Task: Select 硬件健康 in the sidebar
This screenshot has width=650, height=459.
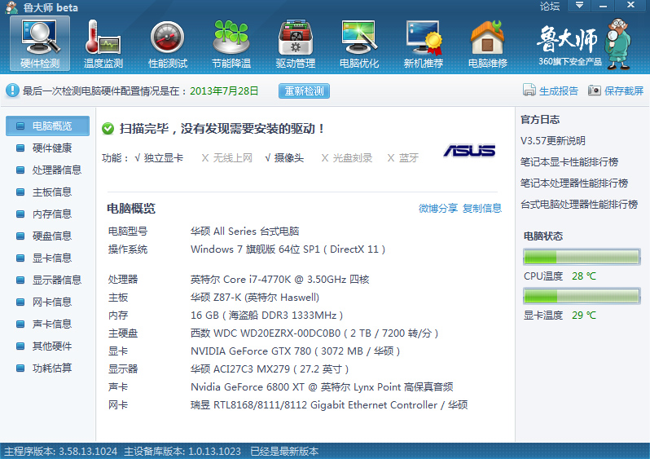Action: click(48, 148)
